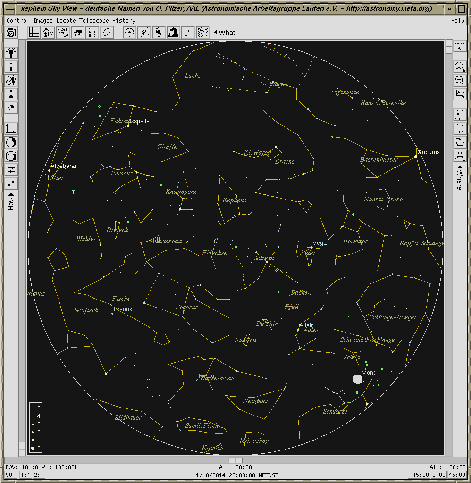
Task: Click the flip up-down arrows icon
Action: click(x=11, y=183)
